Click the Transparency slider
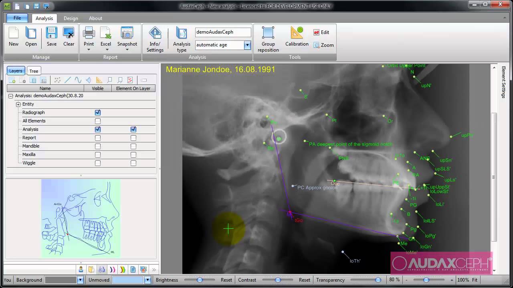 (366, 280)
